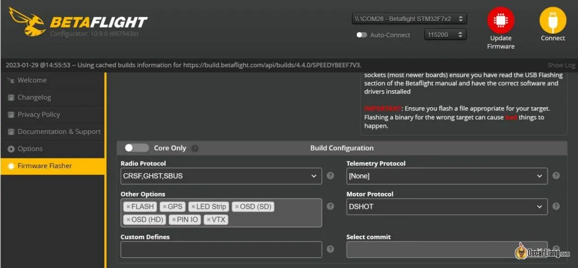
Task: Remove the PIN IO option tag
Action: click(x=174, y=220)
